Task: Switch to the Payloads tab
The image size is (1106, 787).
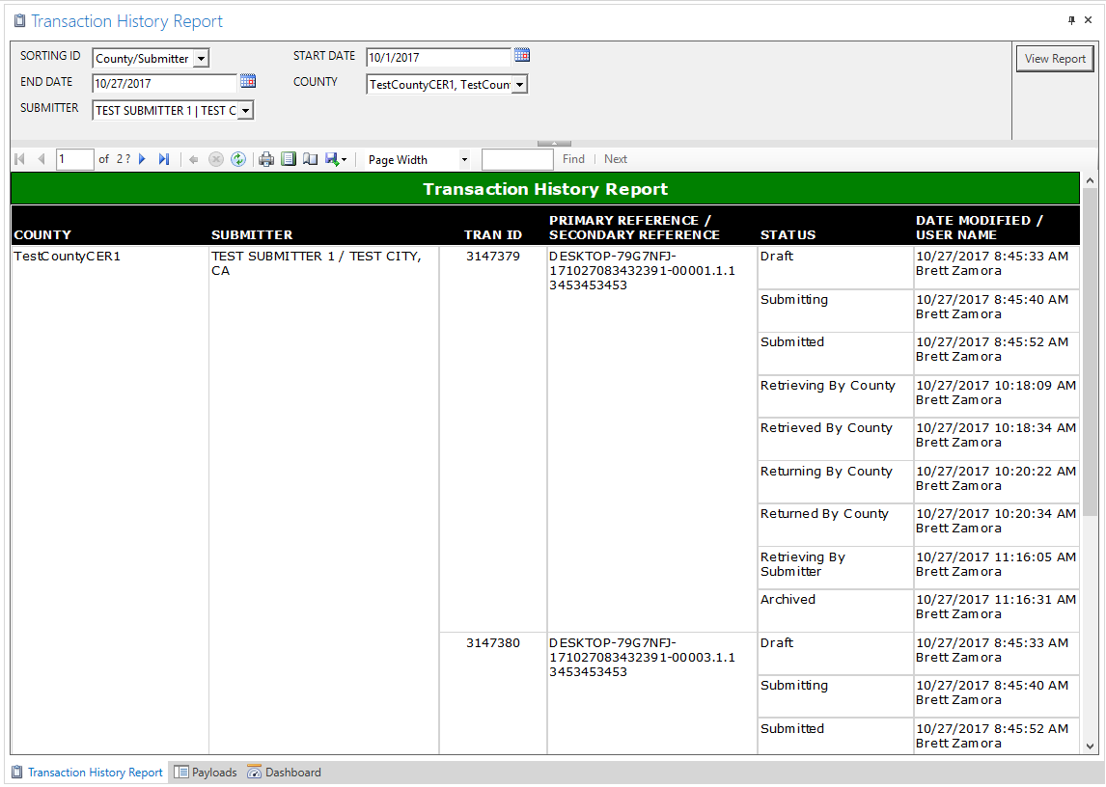Action: pyautogui.click(x=206, y=773)
